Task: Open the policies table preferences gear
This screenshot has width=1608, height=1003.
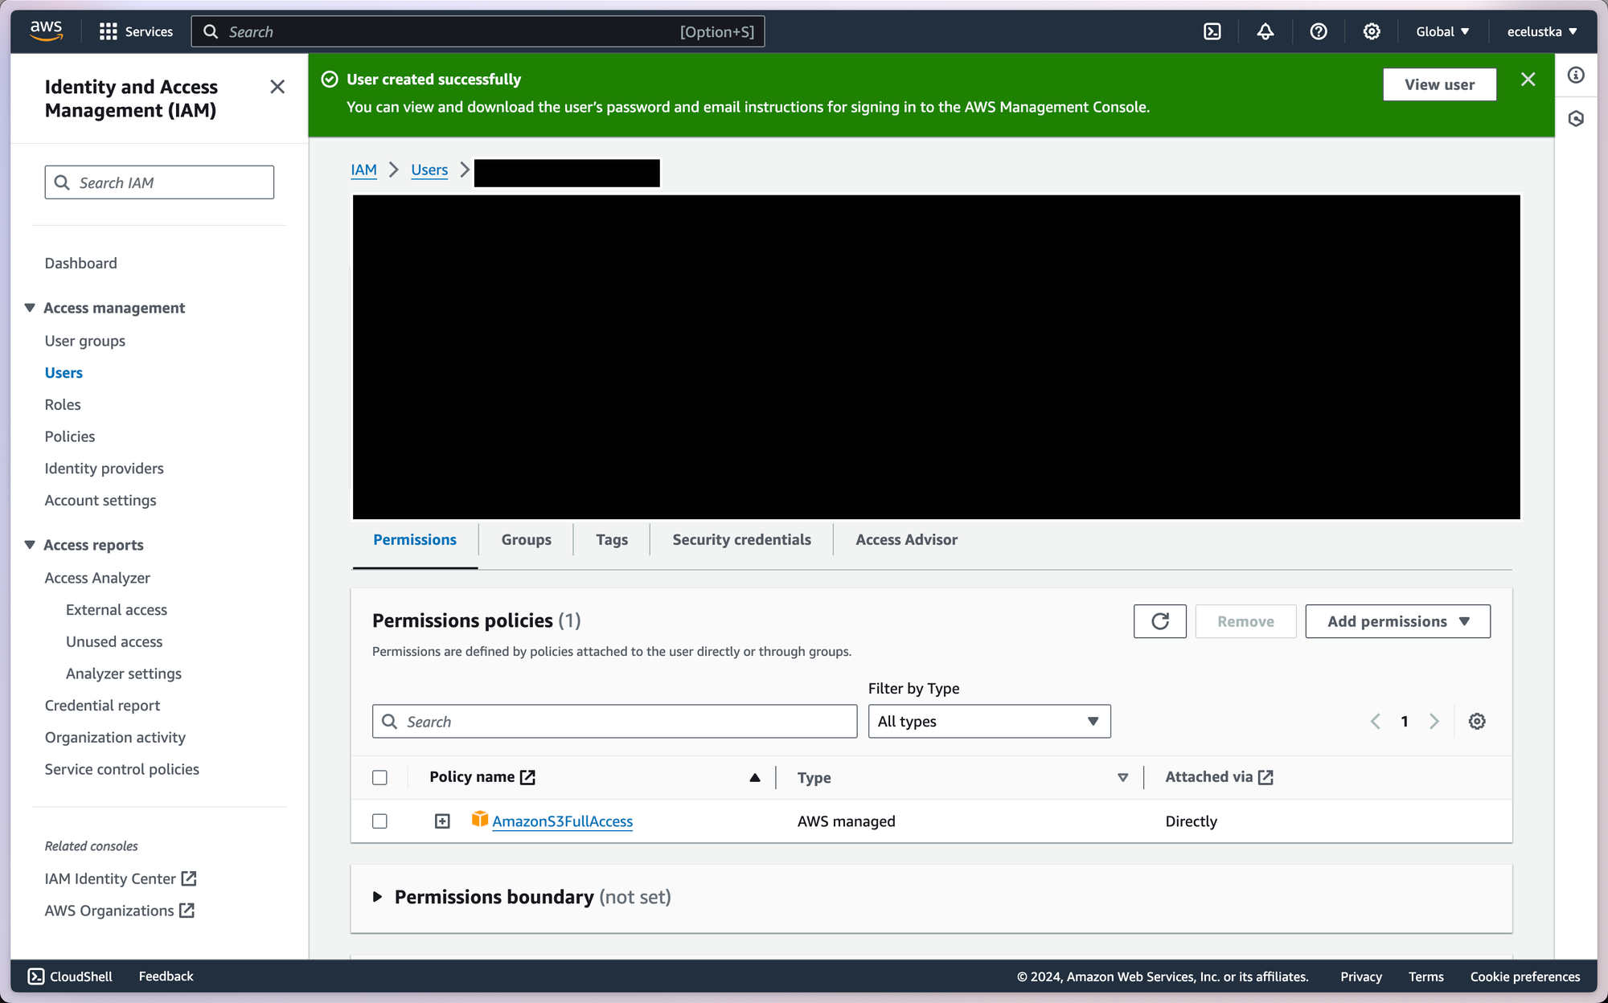Action: click(1476, 721)
